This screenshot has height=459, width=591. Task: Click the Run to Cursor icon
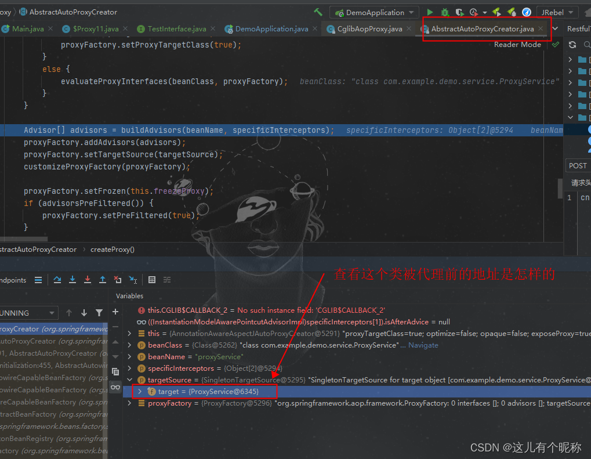click(133, 280)
